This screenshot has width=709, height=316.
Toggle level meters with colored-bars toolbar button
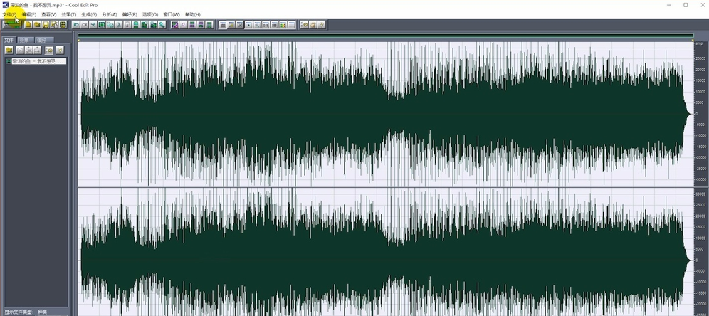coord(283,25)
